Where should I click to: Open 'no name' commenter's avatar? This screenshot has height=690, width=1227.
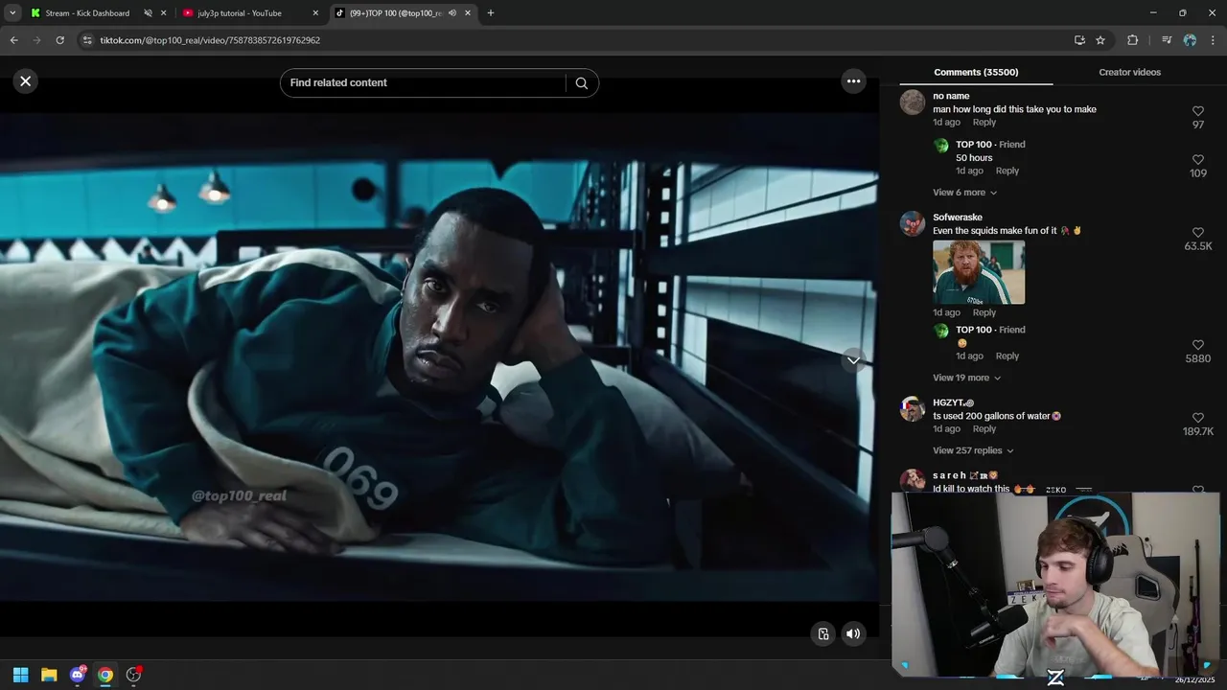coord(913,103)
